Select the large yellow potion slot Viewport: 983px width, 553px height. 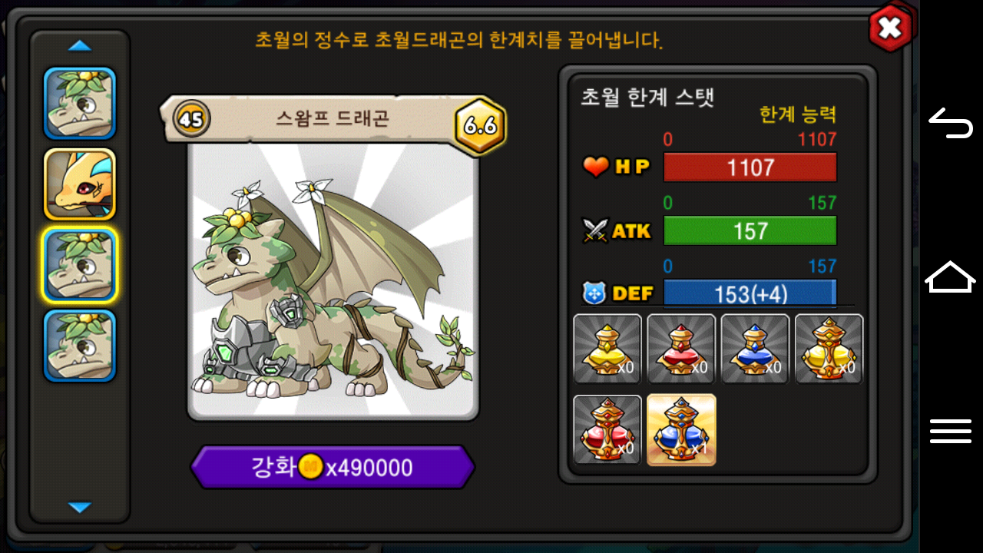(x=829, y=349)
